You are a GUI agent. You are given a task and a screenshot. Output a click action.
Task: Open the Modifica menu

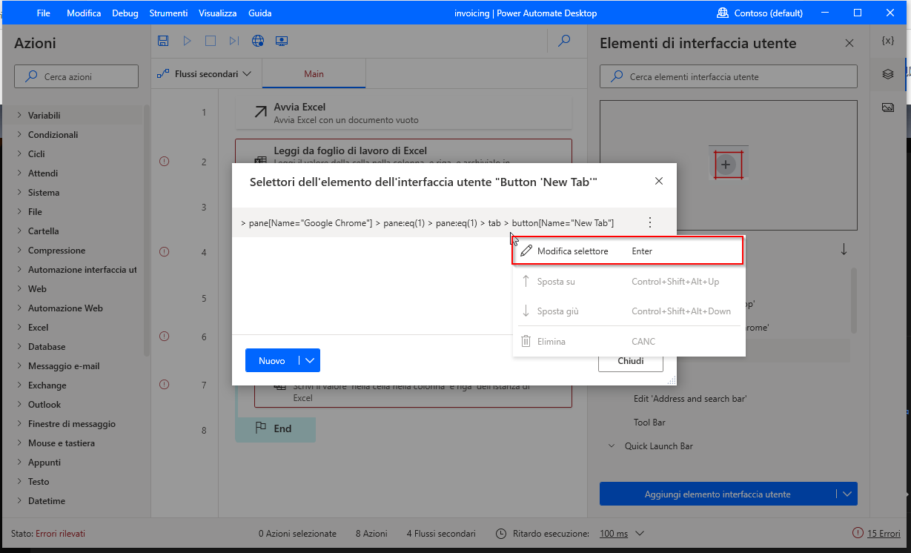pos(84,13)
